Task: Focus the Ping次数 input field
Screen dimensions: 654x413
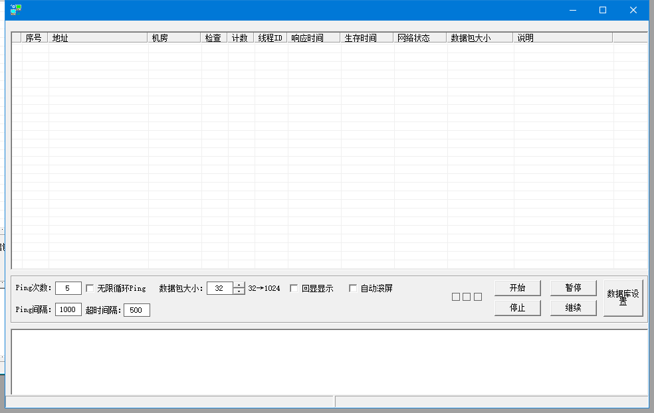Action: (68, 288)
